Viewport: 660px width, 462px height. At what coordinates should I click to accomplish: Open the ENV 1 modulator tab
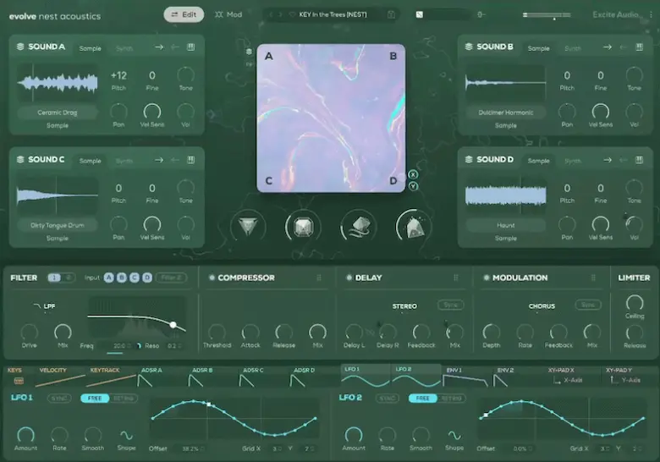click(466, 377)
